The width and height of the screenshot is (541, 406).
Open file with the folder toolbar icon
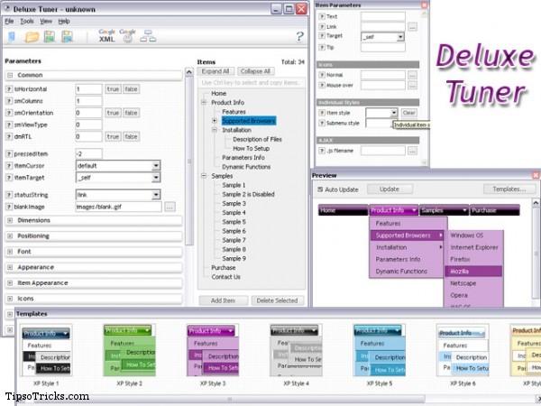click(32, 37)
